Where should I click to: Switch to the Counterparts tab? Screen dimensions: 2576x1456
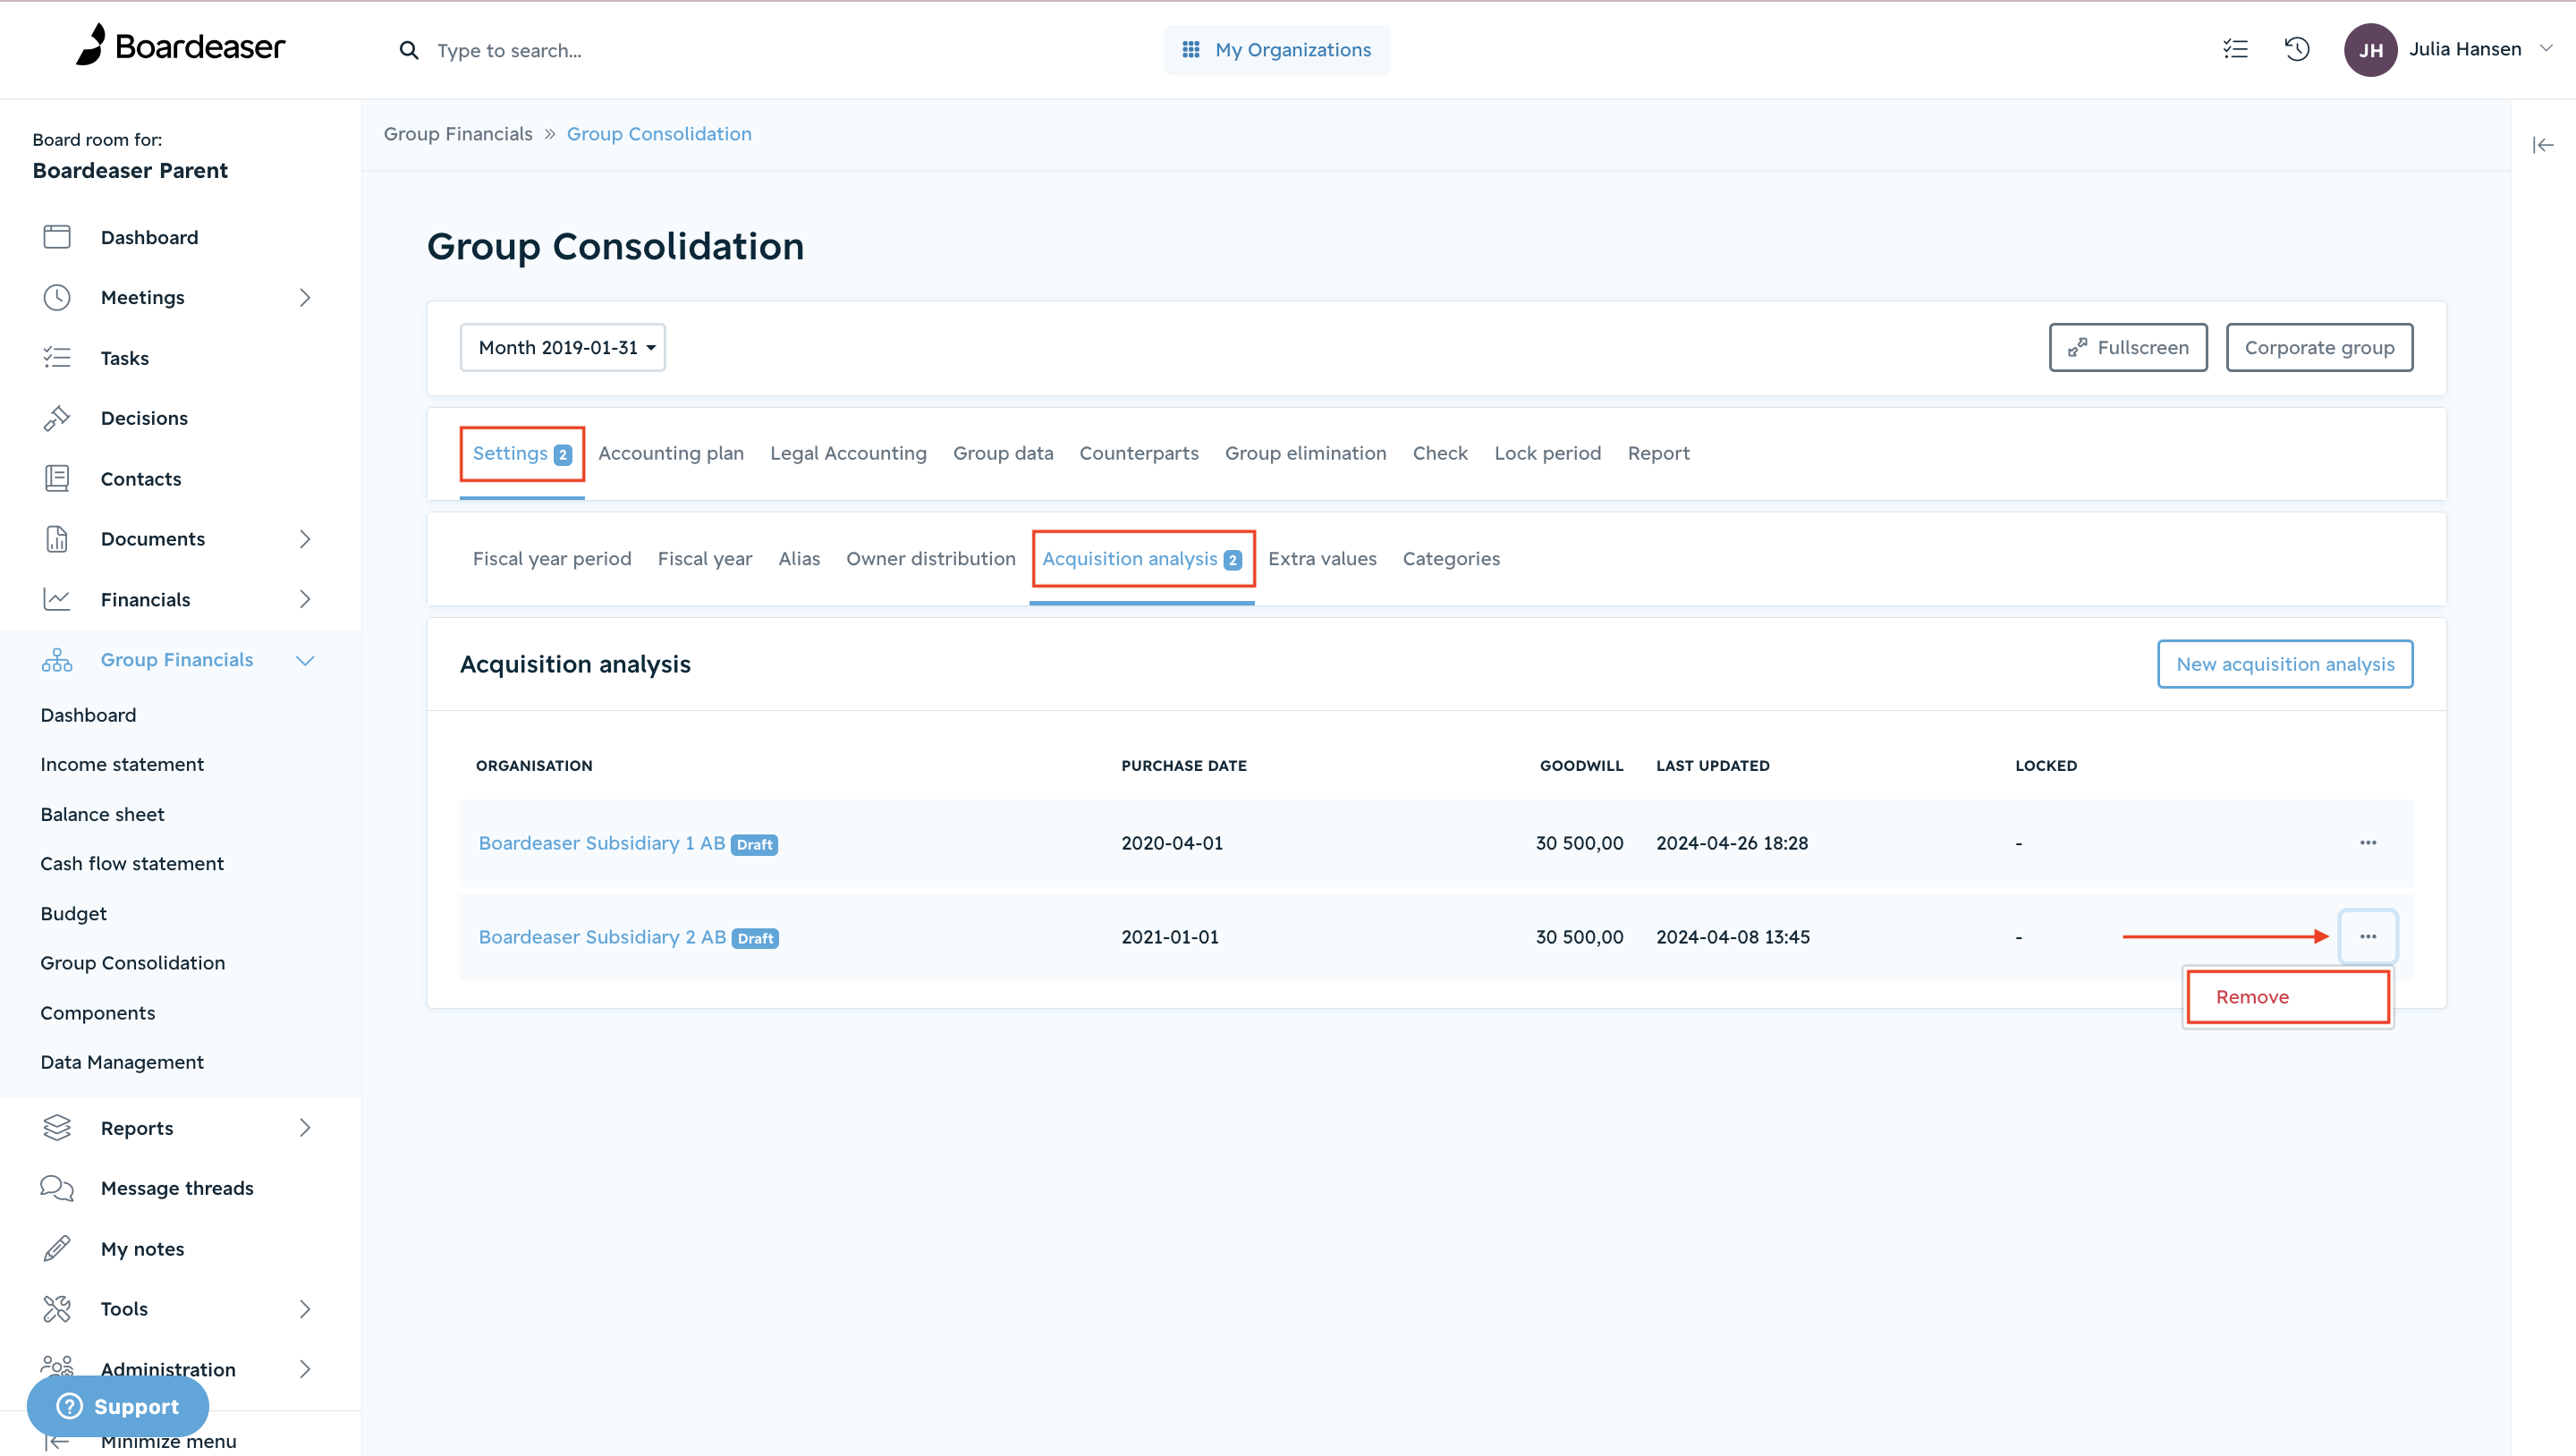point(1139,454)
